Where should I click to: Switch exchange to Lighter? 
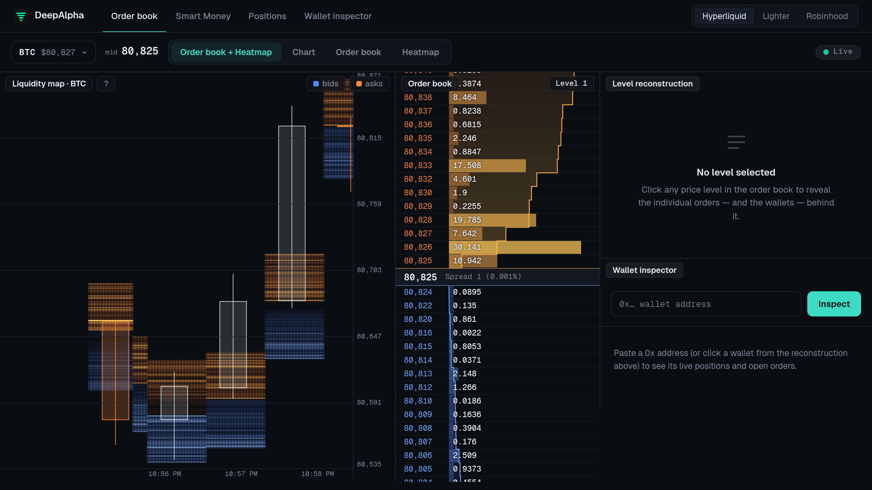[x=776, y=16]
